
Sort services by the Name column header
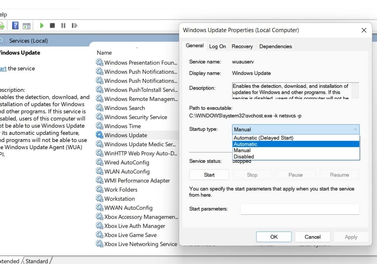coord(104,53)
